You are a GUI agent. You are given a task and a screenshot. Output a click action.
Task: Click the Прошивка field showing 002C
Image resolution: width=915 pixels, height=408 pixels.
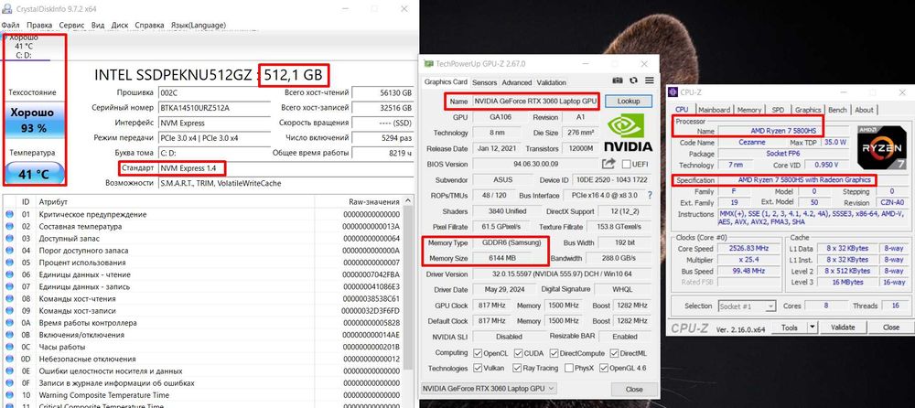[215, 92]
